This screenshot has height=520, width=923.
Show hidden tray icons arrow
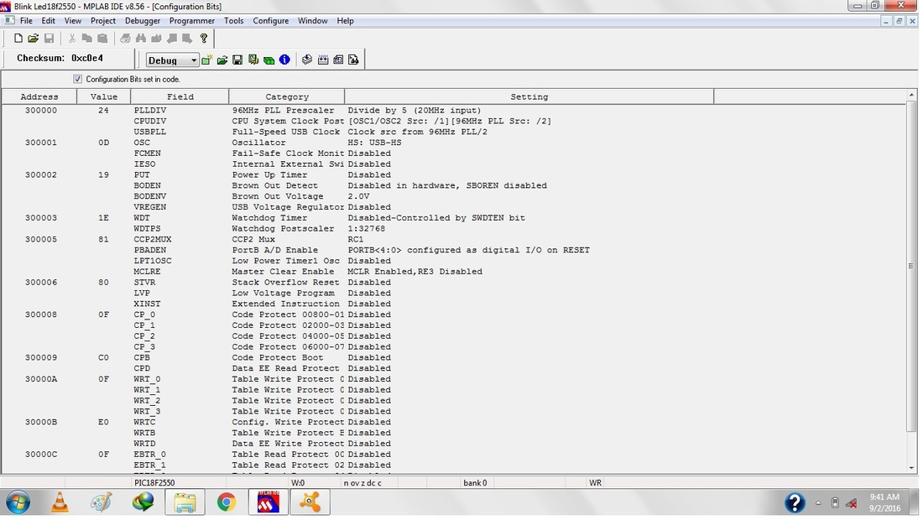(x=818, y=503)
